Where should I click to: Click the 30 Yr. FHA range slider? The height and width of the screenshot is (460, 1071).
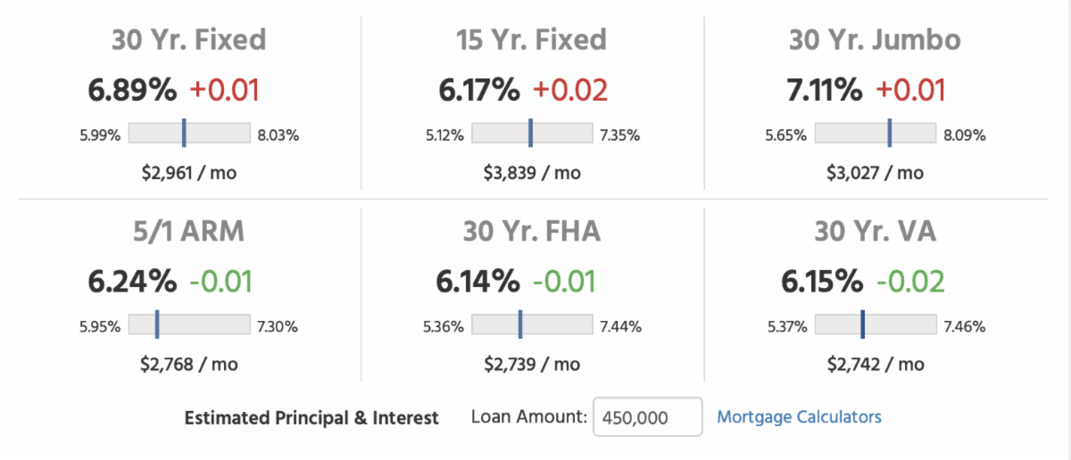tap(532, 325)
